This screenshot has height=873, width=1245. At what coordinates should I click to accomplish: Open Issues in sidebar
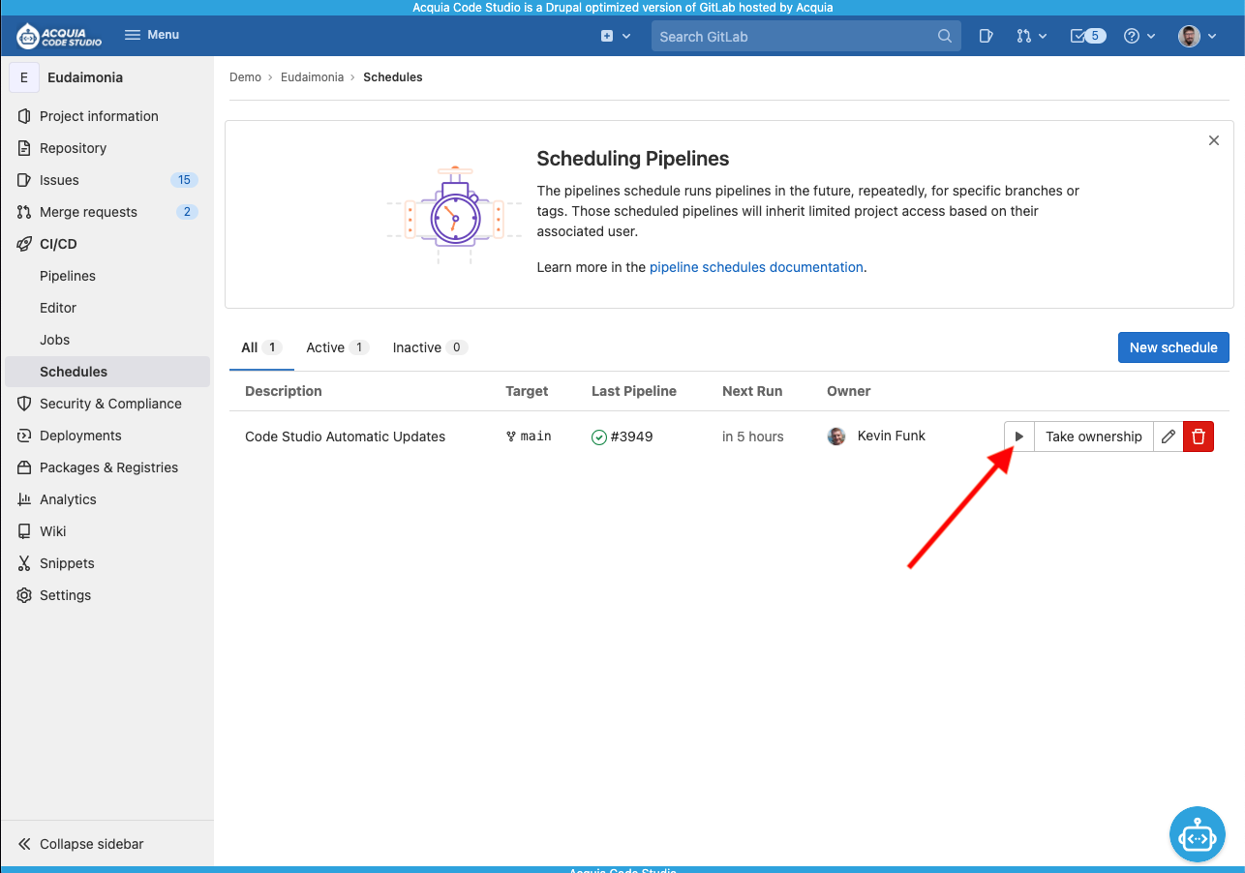(x=107, y=180)
